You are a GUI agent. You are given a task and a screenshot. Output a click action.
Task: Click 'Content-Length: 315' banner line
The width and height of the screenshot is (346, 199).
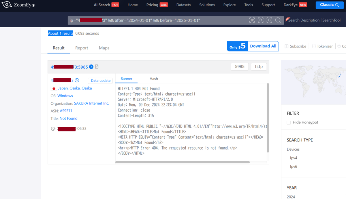pos(136,116)
